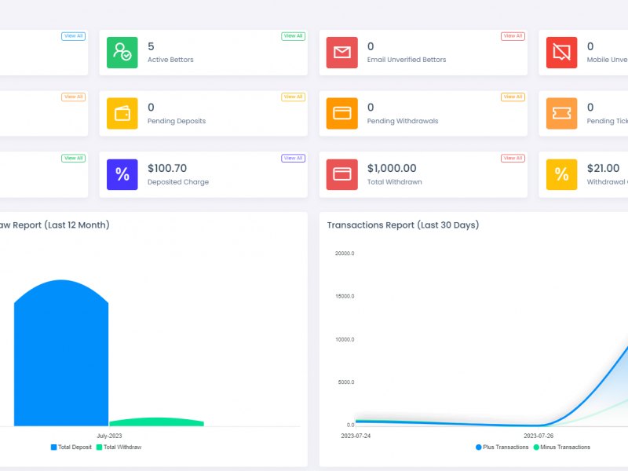This screenshot has width=628, height=471.
Task: Click the 5000.0 y-axis label
Action: 346,382
